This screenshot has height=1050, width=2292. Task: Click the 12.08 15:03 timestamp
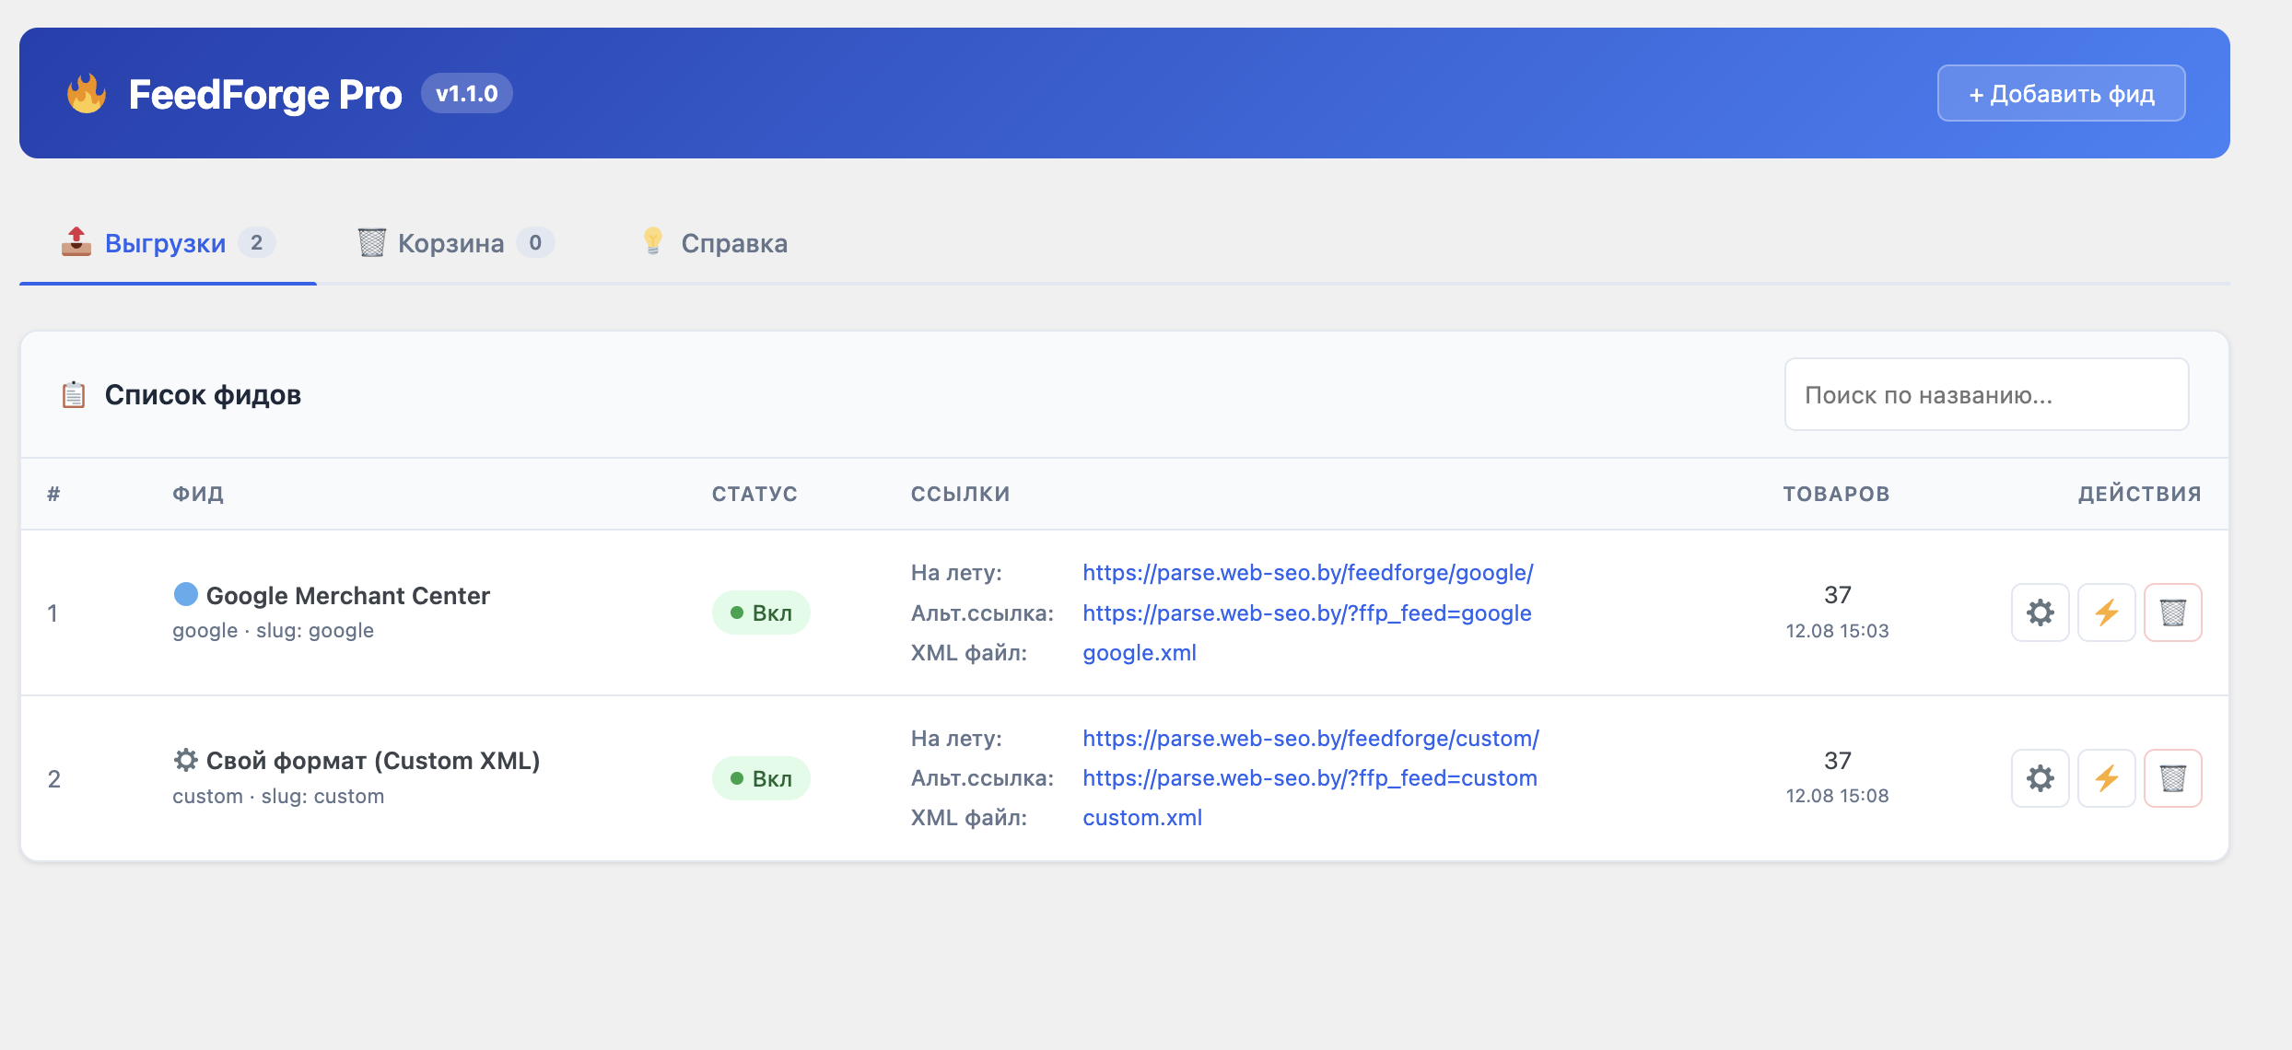click(1837, 631)
